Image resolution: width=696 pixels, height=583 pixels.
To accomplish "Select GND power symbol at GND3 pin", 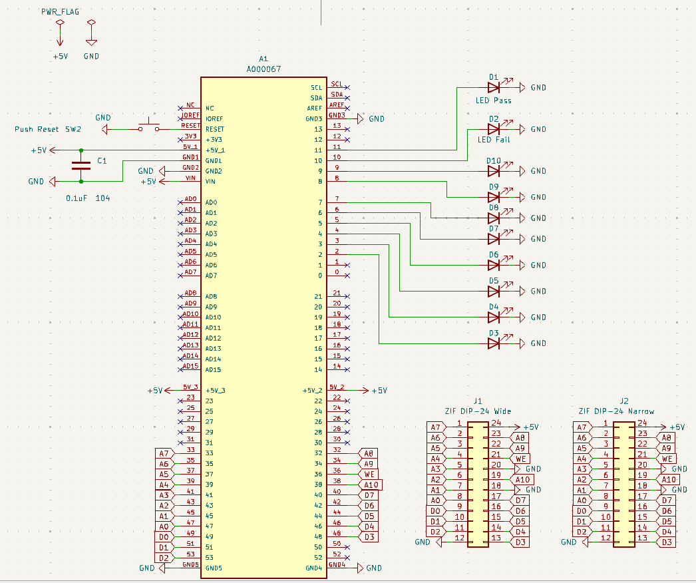I will [361, 118].
